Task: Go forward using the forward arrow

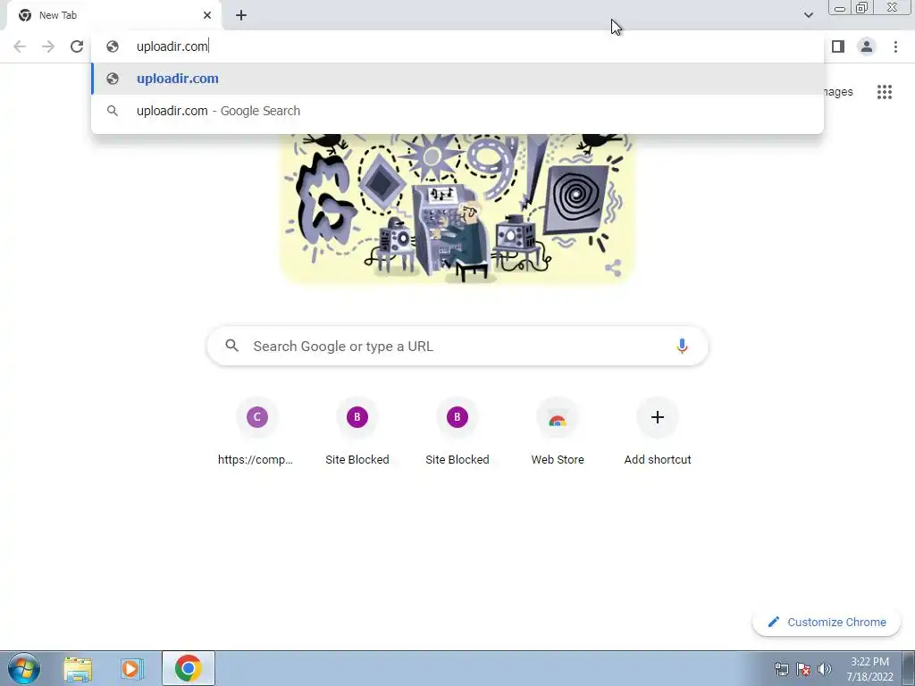Action: pyautogui.click(x=48, y=46)
